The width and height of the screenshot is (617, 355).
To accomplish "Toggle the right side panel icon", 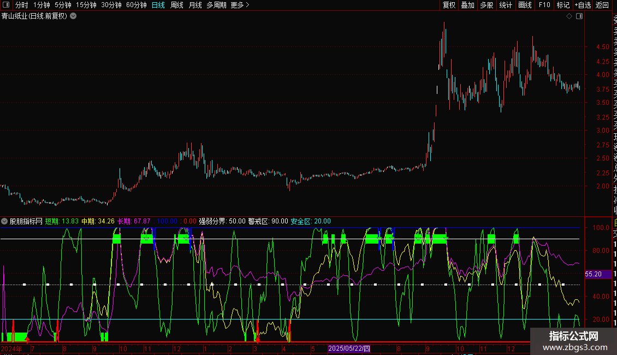I will (x=579, y=16).
